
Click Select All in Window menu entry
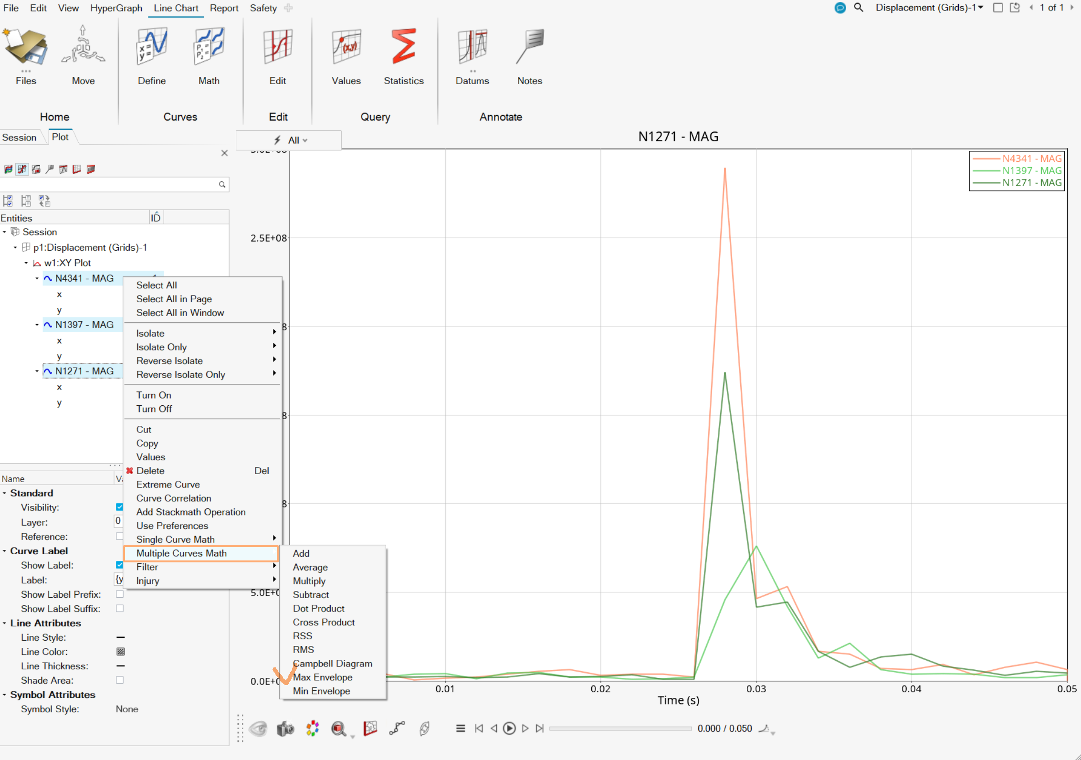tap(202, 313)
